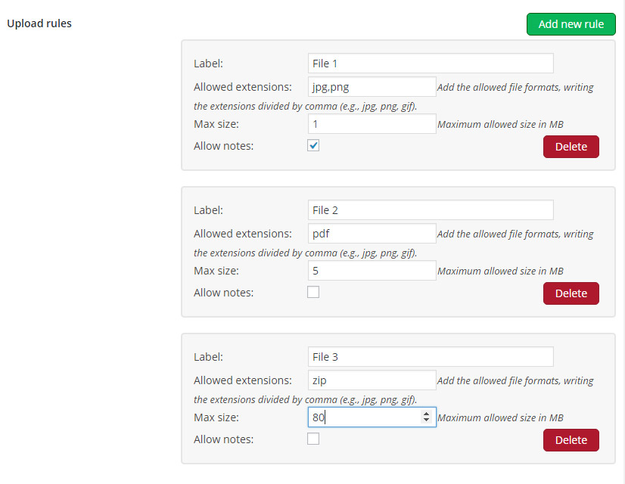This screenshot has height=484, width=625.
Task: Click the Add new rule button
Action: click(x=571, y=24)
